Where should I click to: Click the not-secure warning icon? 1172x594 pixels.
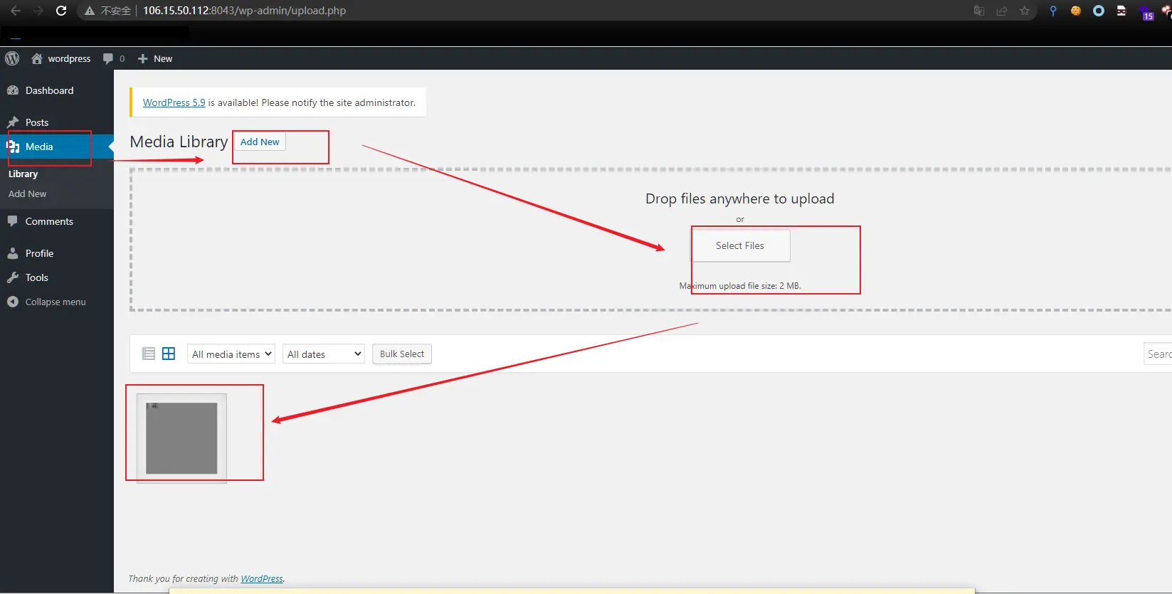90,11
